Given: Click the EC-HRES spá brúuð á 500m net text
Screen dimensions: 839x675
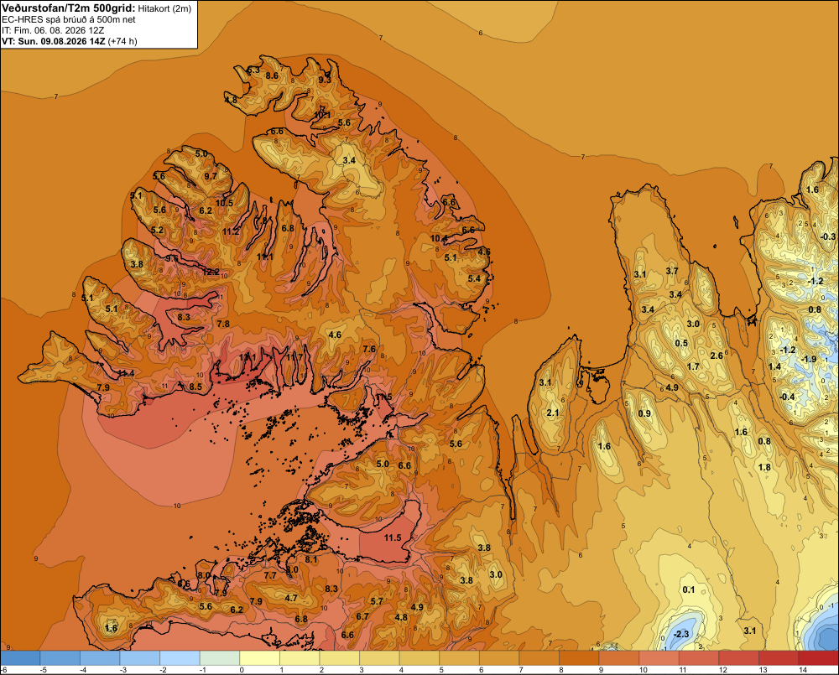Looking at the screenshot, I should [69, 19].
